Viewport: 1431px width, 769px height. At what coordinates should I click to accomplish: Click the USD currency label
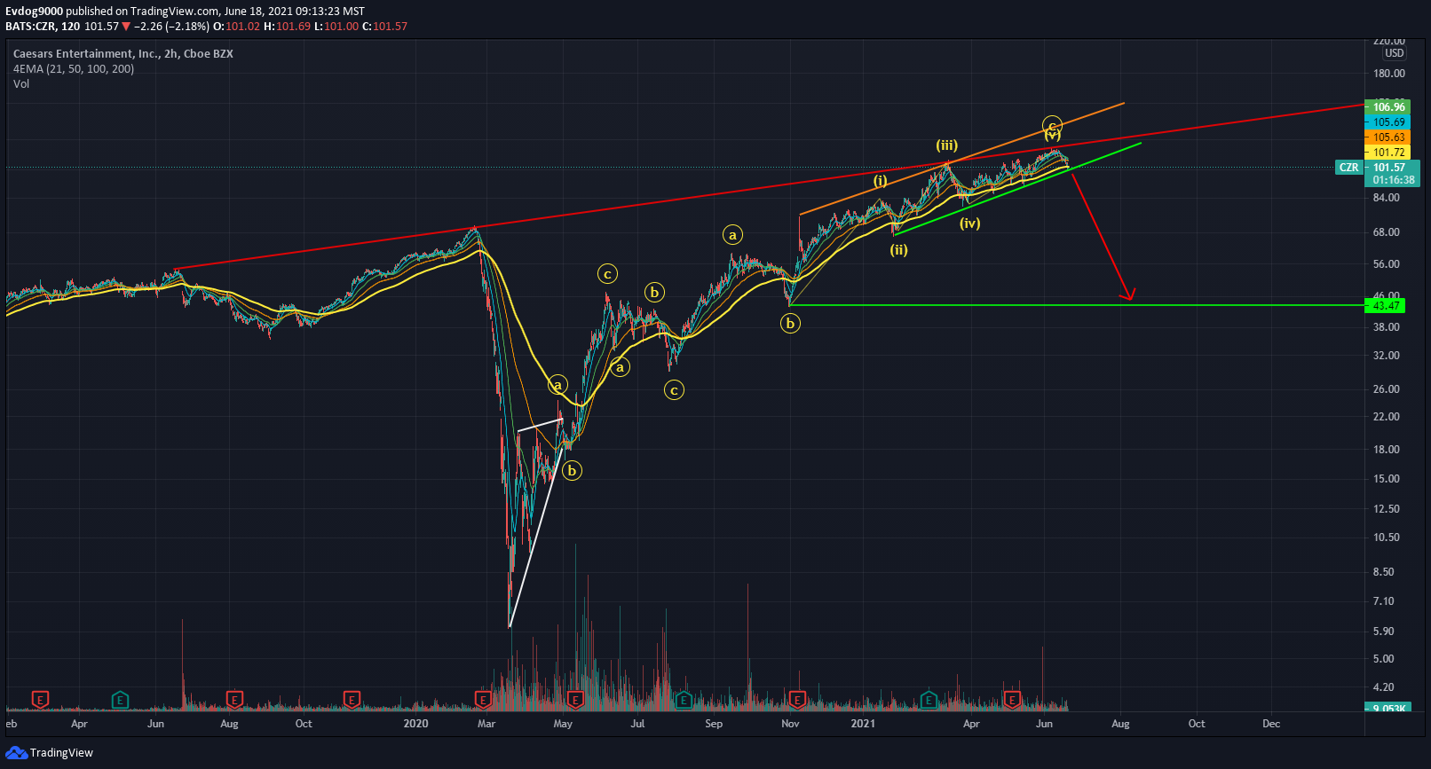[x=1395, y=53]
